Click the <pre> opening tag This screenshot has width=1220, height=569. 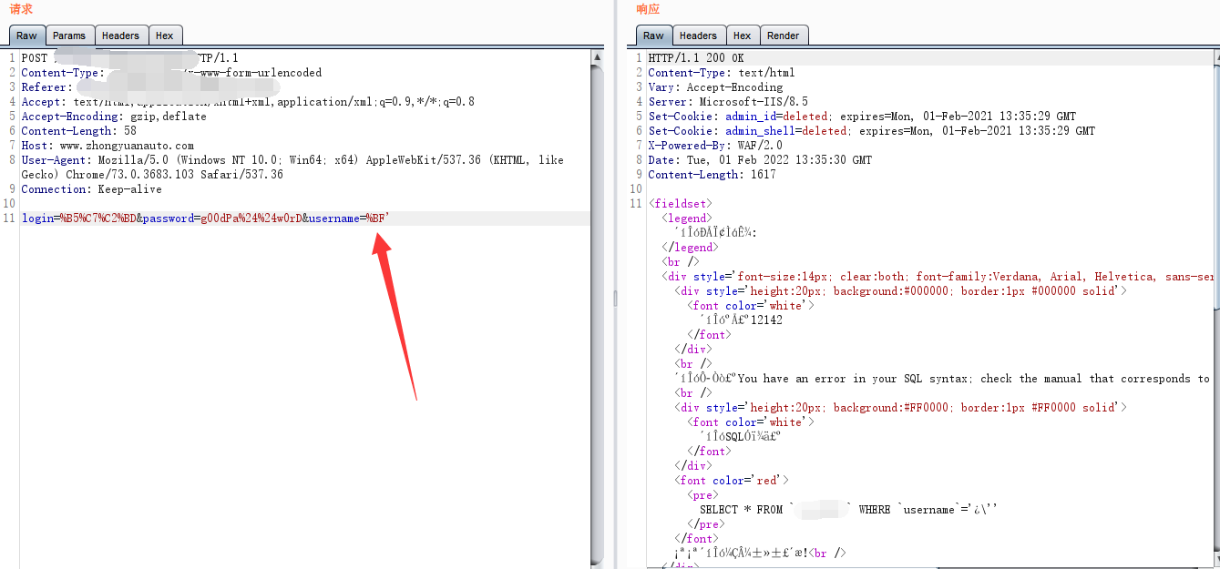(702, 495)
